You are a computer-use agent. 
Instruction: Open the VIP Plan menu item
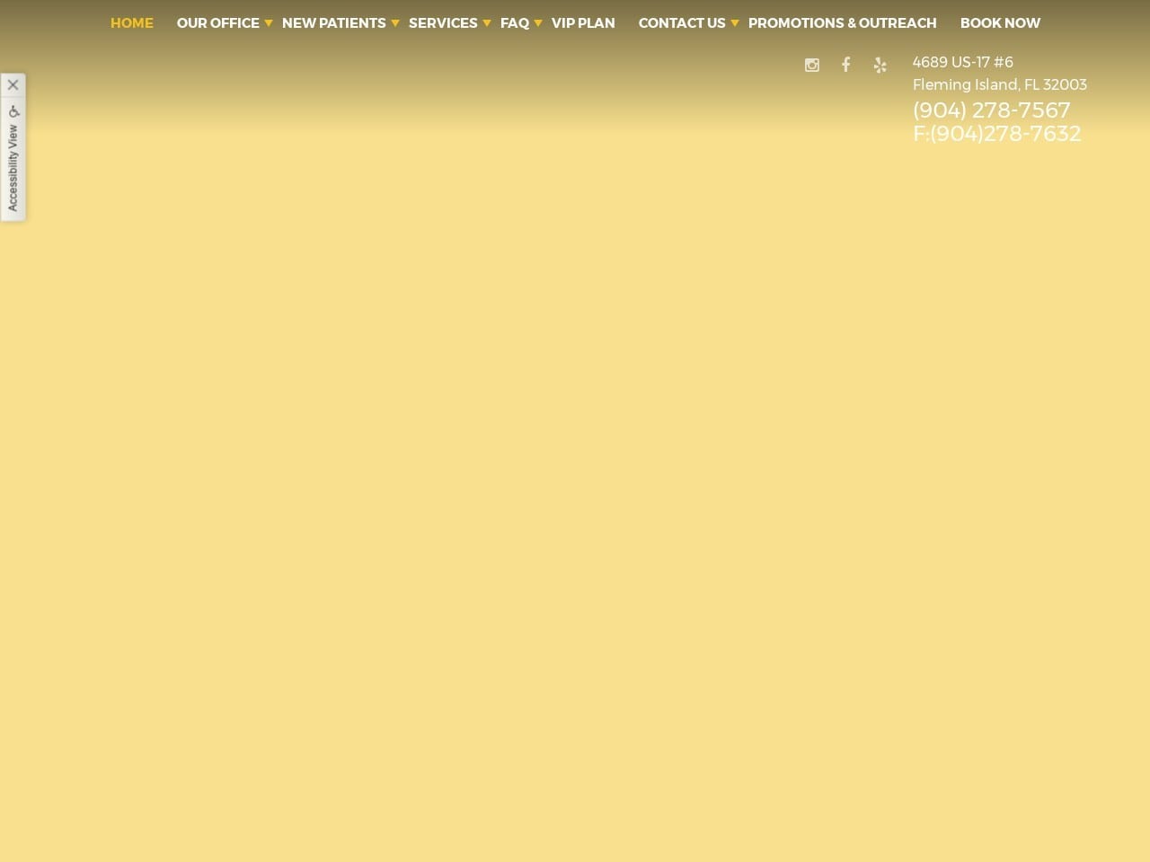coord(583,23)
